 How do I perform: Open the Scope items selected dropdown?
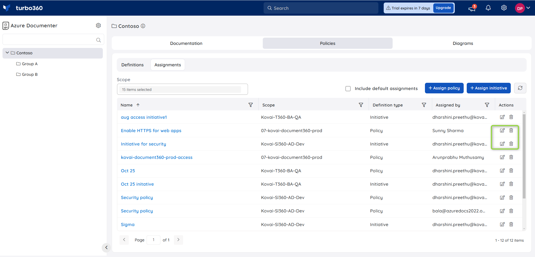coord(182,89)
